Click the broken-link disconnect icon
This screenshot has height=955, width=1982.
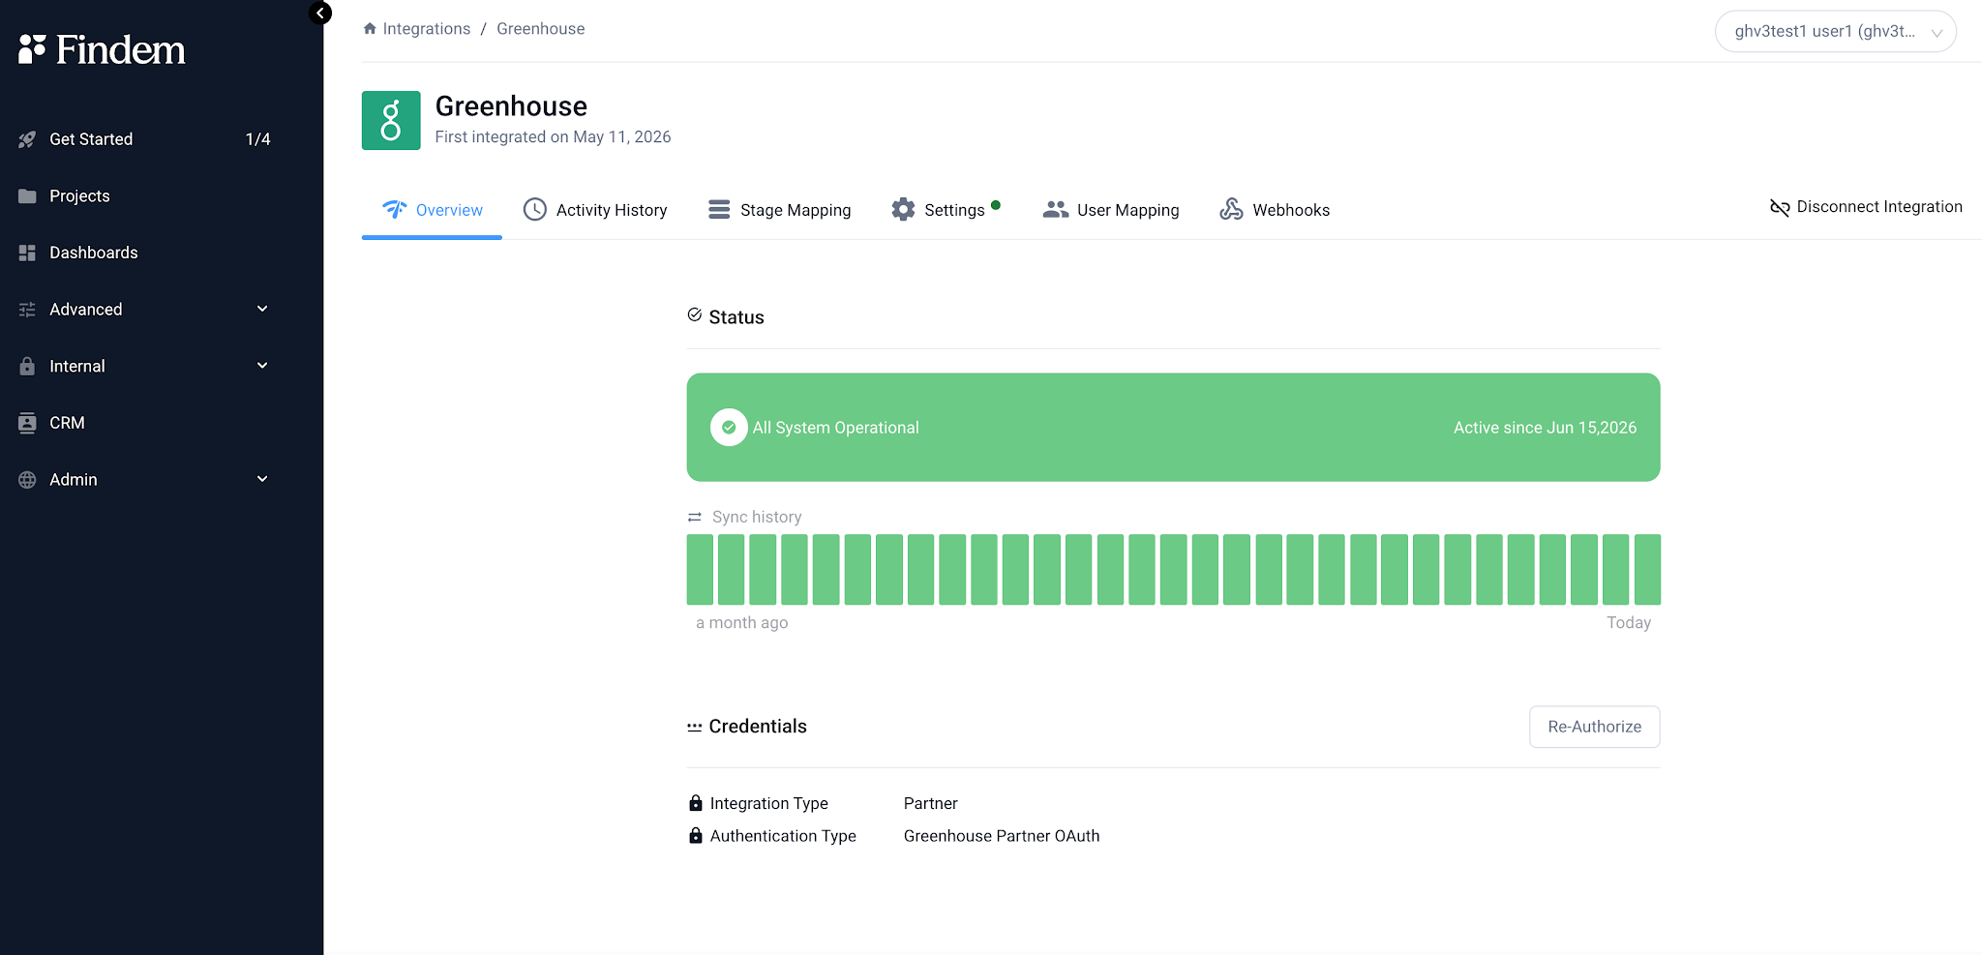pyautogui.click(x=1780, y=207)
